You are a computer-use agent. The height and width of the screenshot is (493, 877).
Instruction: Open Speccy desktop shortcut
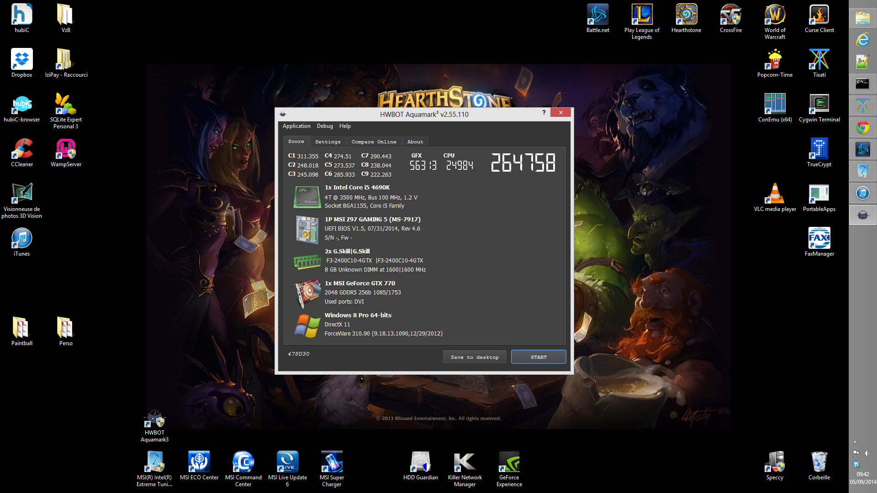click(775, 466)
